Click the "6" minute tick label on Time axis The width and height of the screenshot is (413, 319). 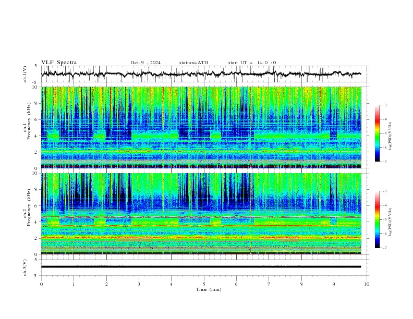(236, 284)
